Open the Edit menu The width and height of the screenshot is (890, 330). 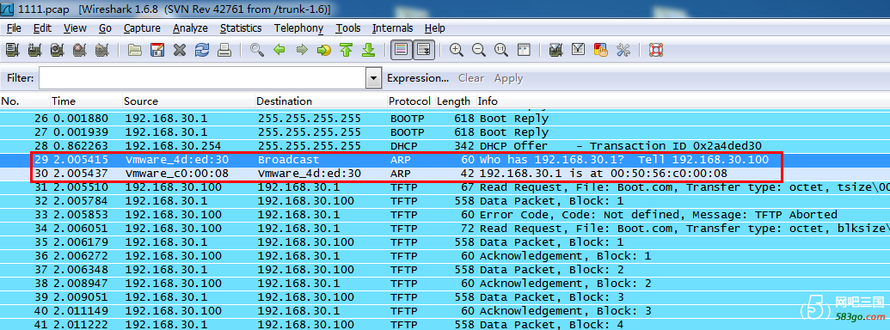coord(43,27)
